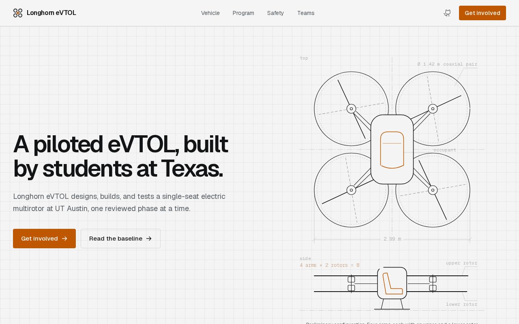This screenshot has width=519, height=324.
Task: Click the "Ø 1.42 m coaxial pair" annotation
Action: [447, 64]
